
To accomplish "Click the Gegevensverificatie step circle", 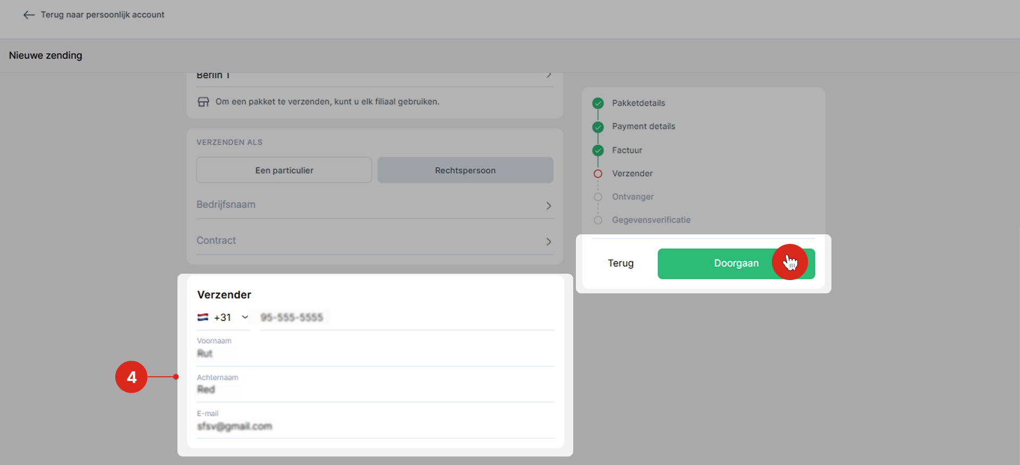I will [x=598, y=220].
